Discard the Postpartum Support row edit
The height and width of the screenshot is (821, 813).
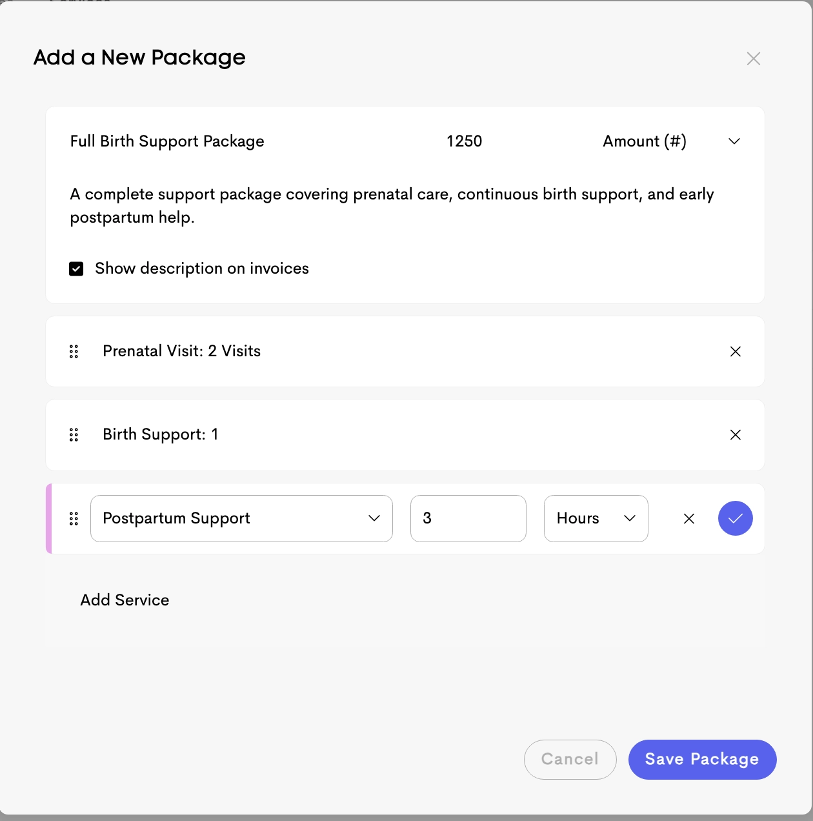[x=688, y=518]
